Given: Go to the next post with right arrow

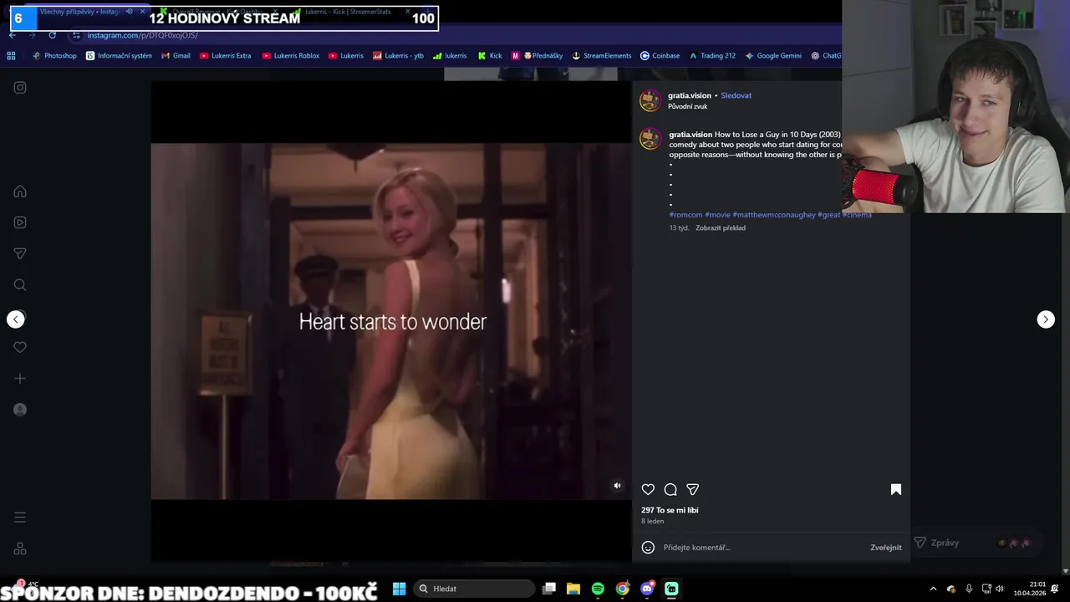Looking at the screenshot, I should click(1046, 319).
